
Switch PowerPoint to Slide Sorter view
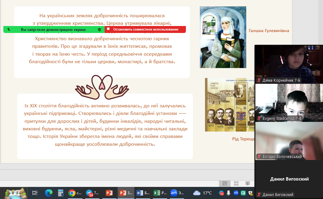(236, 183)
